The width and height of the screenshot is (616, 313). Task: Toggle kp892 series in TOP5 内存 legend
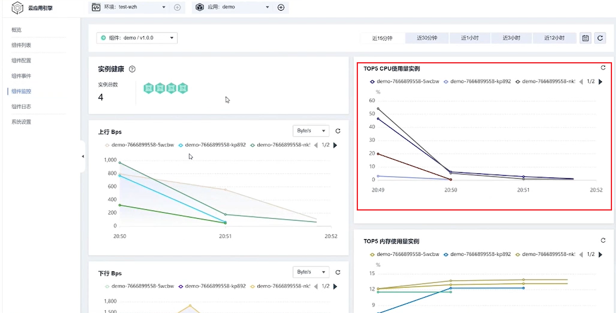pyautogui.click(x=477, y=254)
